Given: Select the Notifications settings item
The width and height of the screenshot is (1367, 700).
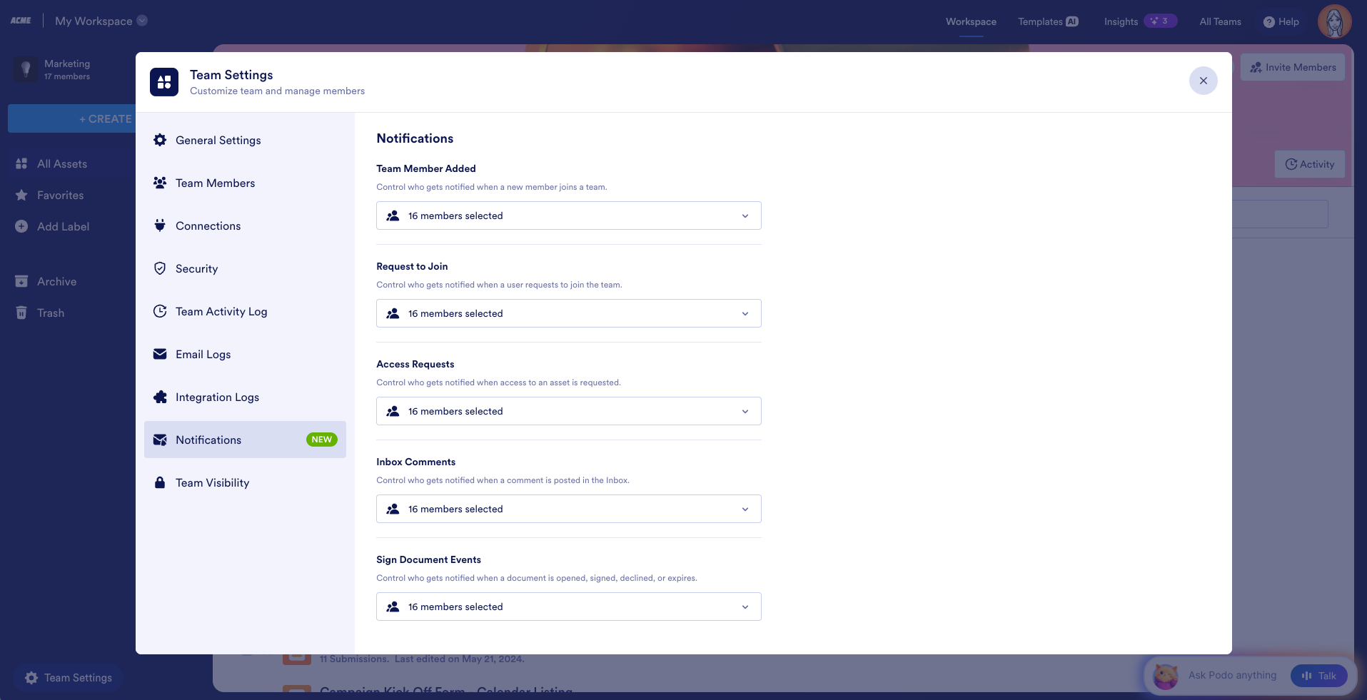Looking at the screenshot, I should click(245, 440).
